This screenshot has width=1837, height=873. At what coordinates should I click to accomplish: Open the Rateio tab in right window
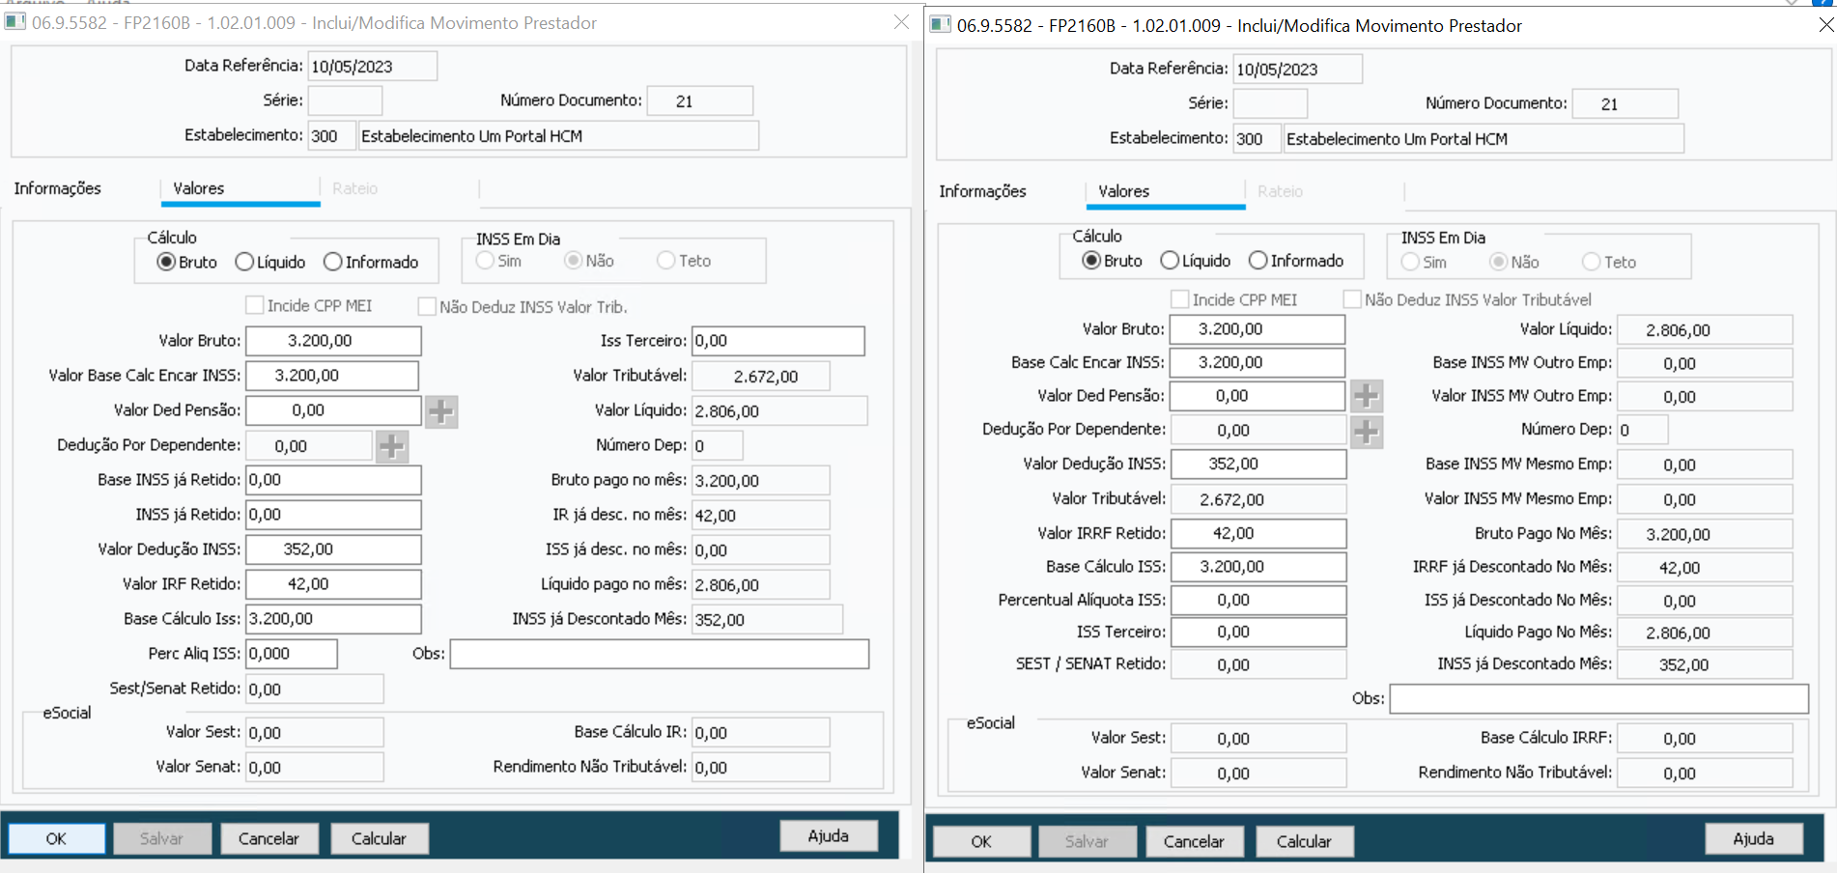pyautogui.click(x=1281, y=191)
